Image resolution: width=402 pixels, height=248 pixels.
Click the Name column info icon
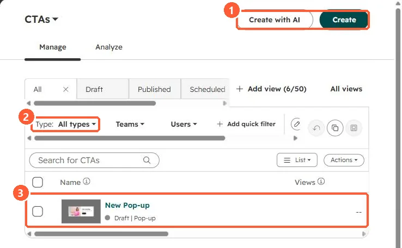click(87, 182)
